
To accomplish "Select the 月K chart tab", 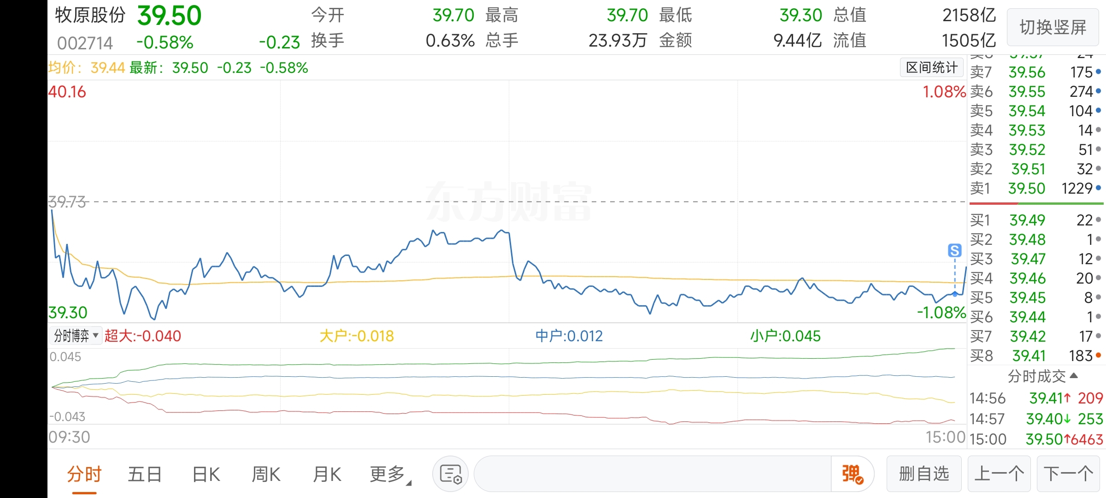I will click(327, 474).
